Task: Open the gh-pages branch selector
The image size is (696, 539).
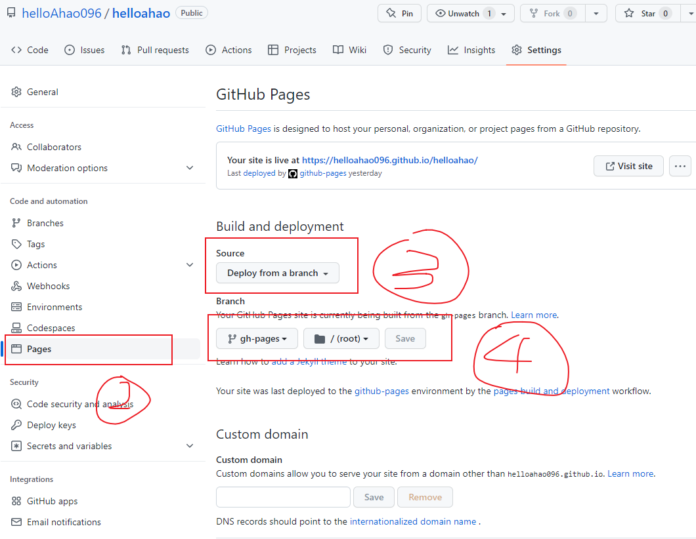Action: point(257,338)
